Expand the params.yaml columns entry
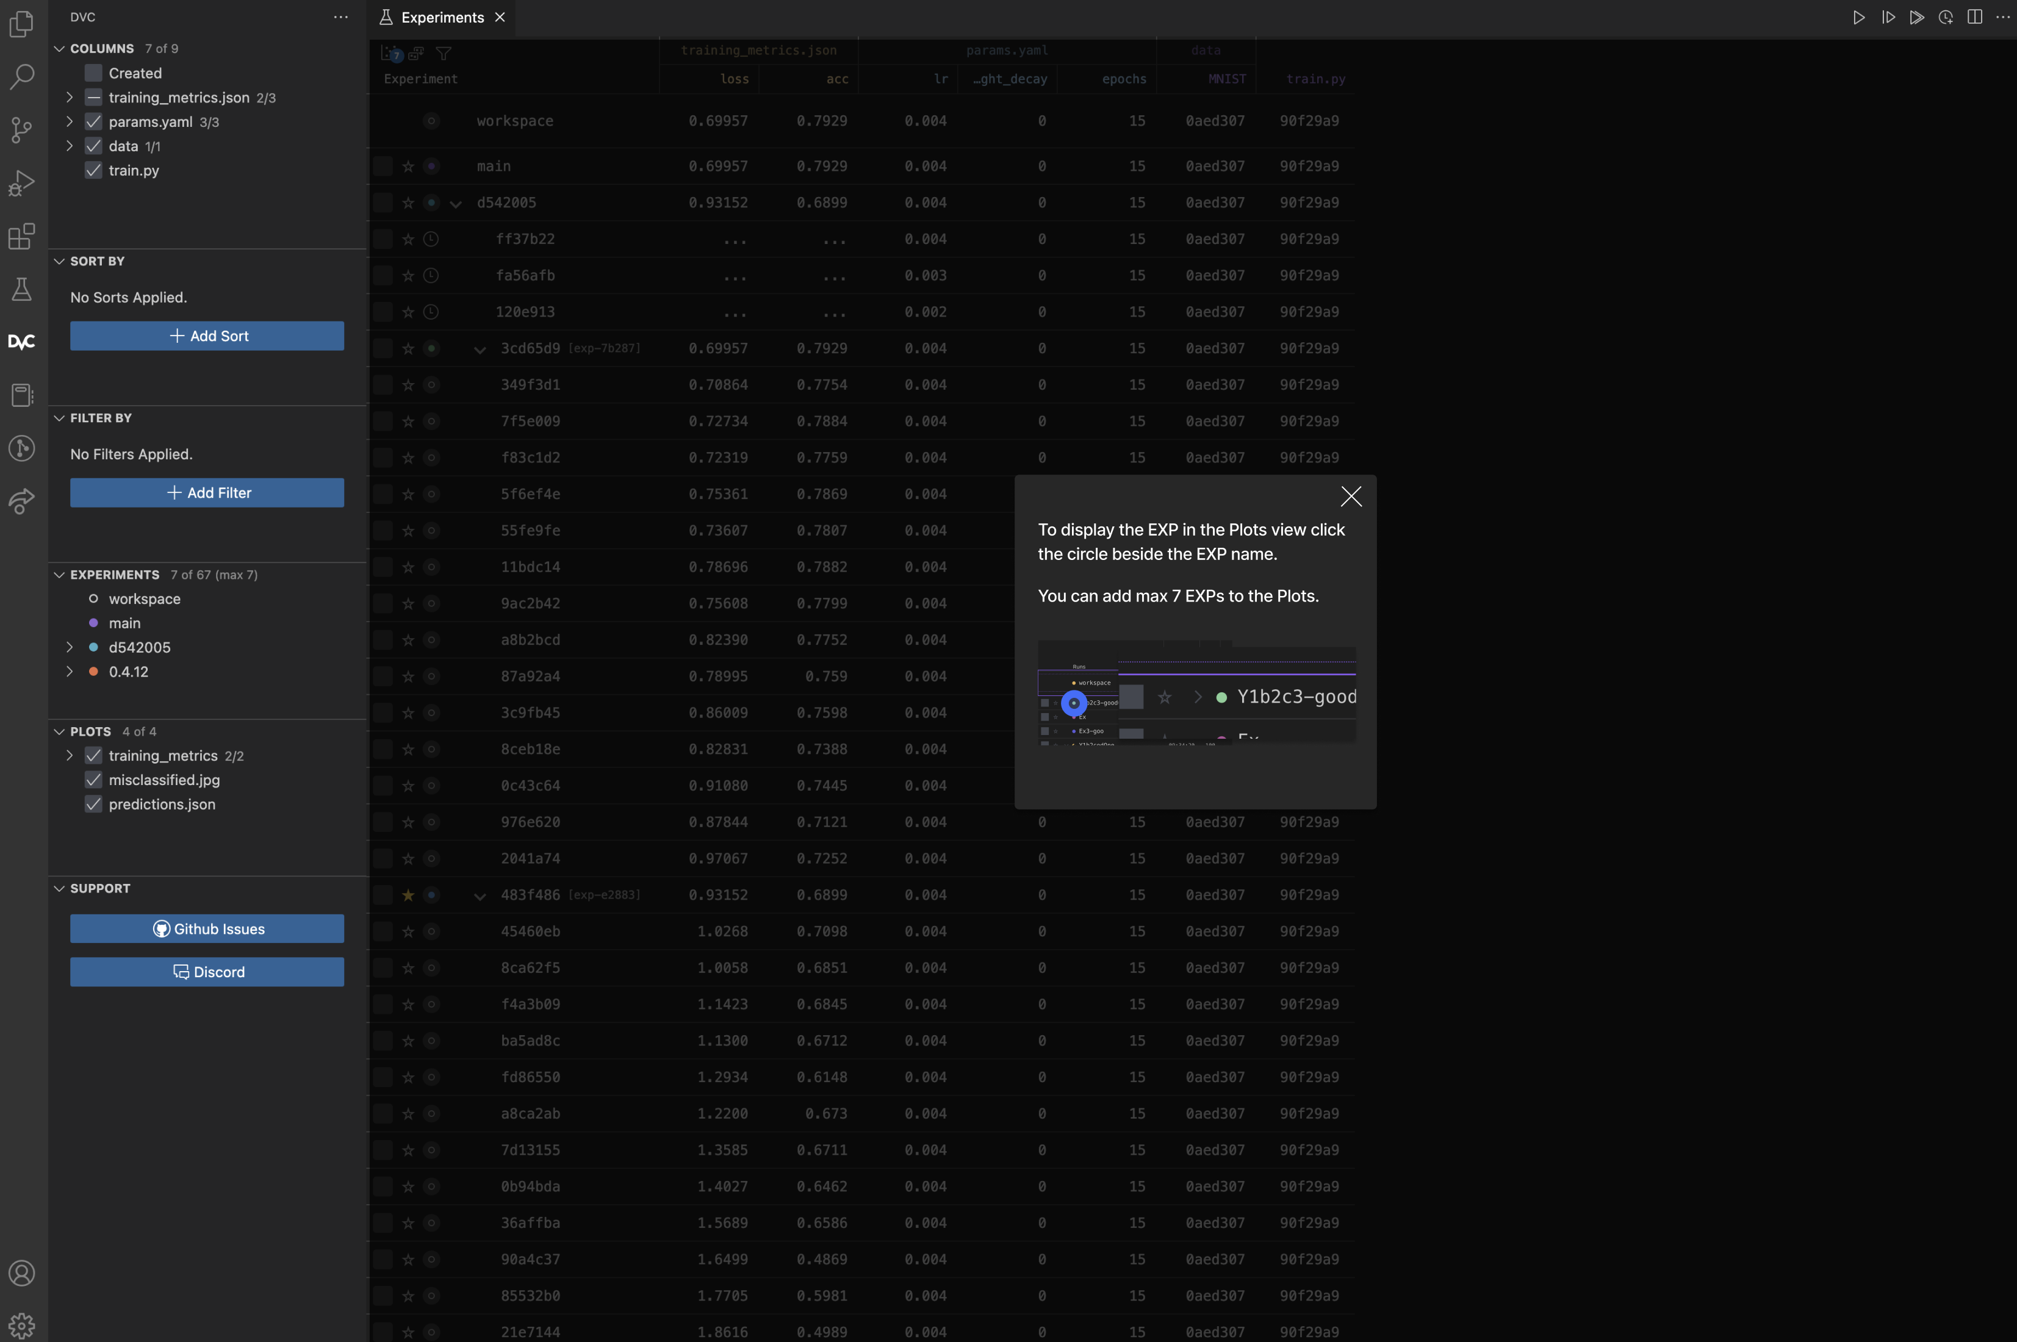This screenshot has height=1342, width=2017. point(70,121)
